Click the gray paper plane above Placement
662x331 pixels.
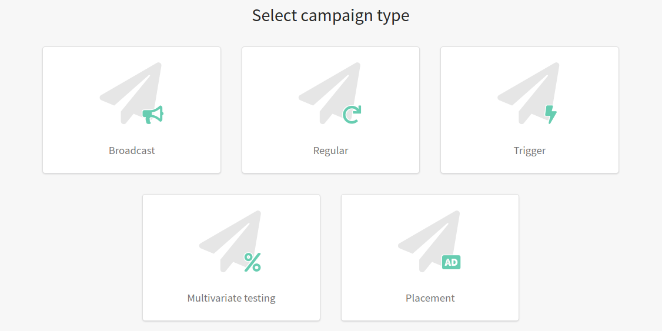coord(429,240)
